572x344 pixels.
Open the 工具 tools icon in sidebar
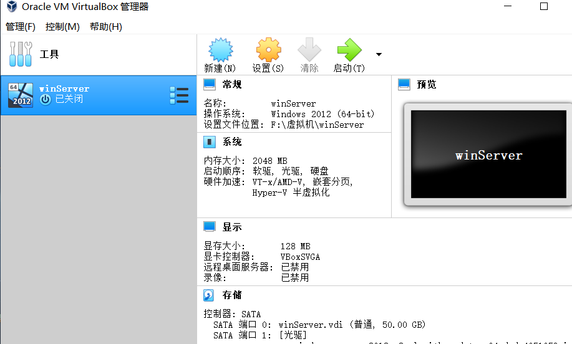21,54
